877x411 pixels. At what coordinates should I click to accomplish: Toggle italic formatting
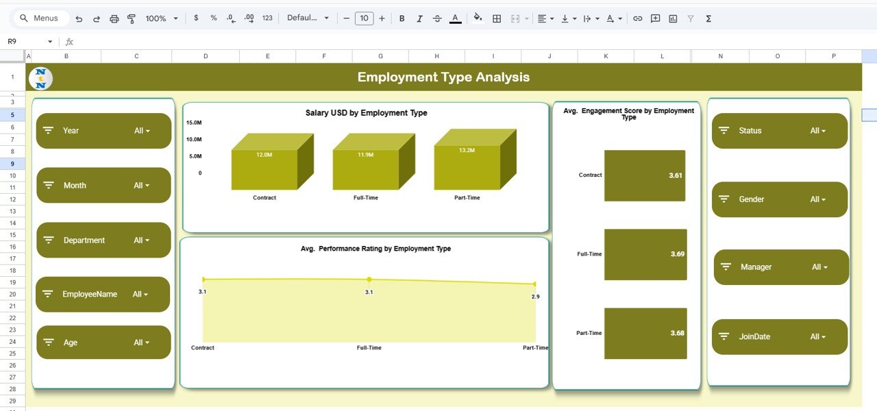pos(419,18)
